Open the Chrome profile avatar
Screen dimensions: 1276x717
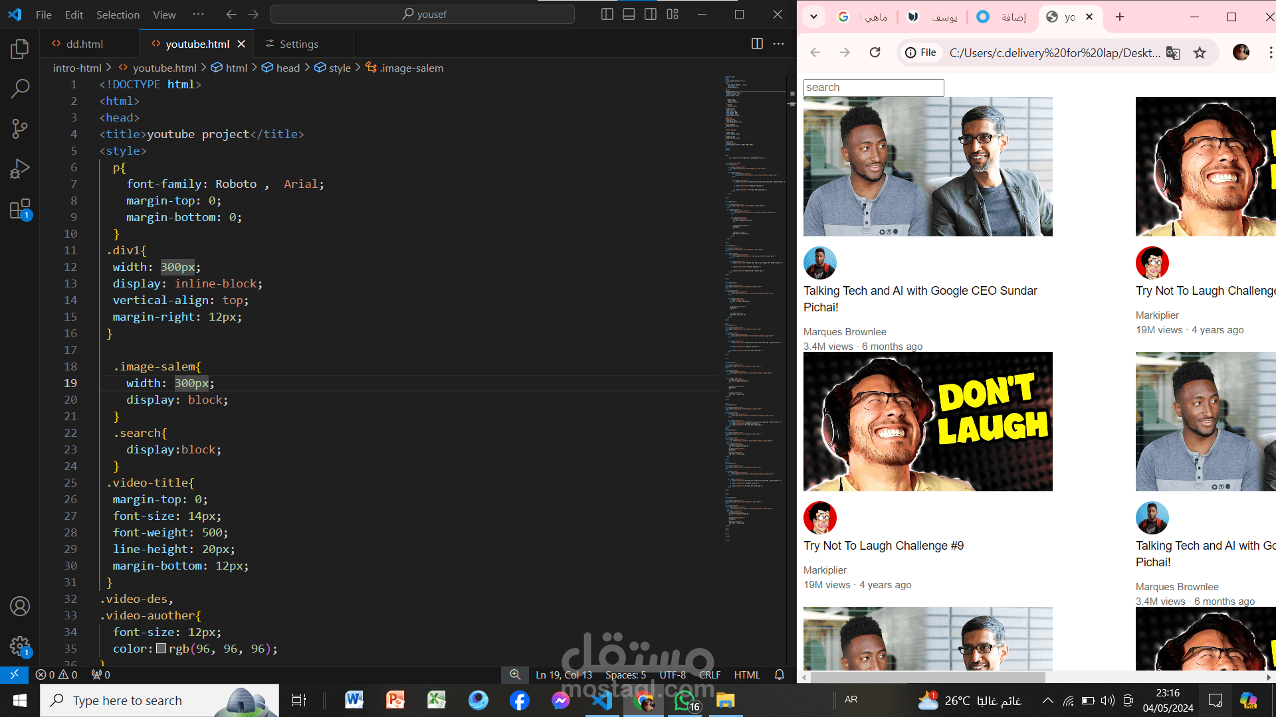click(1241, 52)
